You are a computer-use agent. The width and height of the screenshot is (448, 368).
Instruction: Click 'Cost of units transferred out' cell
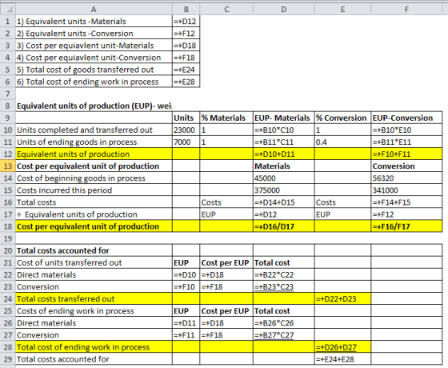point(94,262)
